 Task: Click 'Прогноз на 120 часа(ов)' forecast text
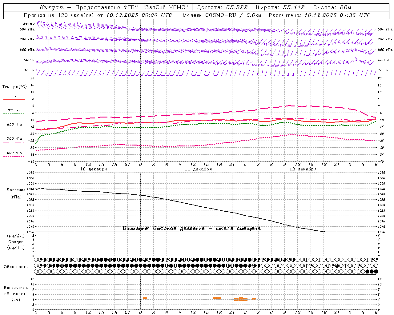tap(59, 15)
